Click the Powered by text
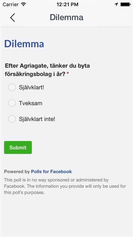 (x=17, y=172)
